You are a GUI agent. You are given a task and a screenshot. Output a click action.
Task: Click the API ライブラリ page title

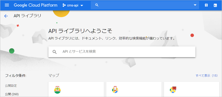point(27,16)
